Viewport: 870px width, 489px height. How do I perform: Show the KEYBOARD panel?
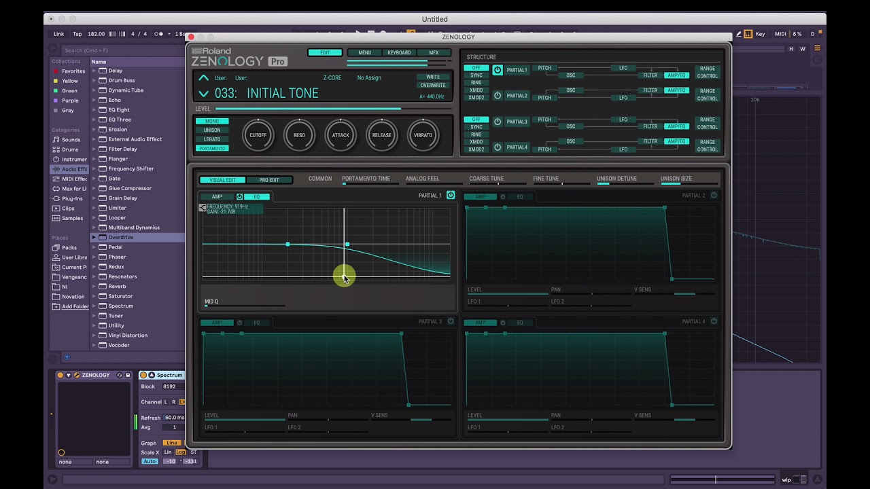click(x=399, y=53)
